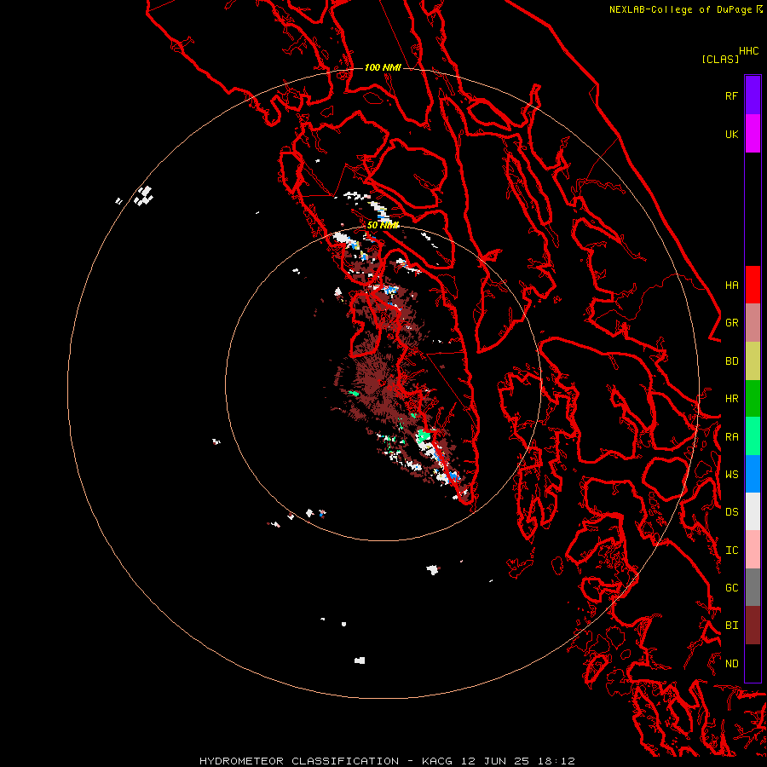Click the 50 NMI range ring label
The image size is (767, 767).
tap(383, 226)
